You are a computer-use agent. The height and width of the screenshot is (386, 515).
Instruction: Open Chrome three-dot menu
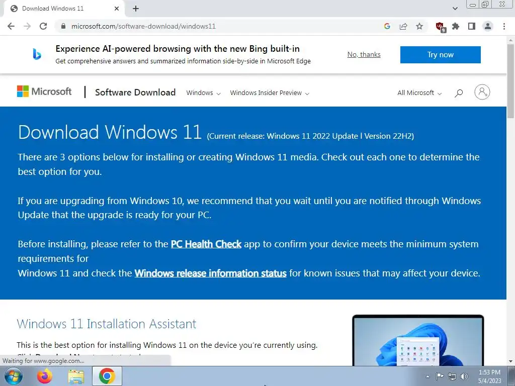click(504, 26)
